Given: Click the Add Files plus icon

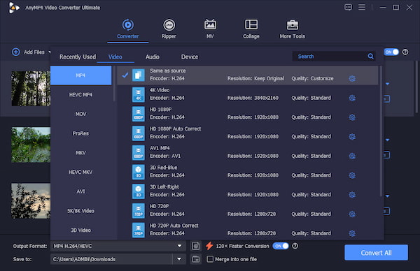Looking at the screenshot, I should tap(16, 52).
